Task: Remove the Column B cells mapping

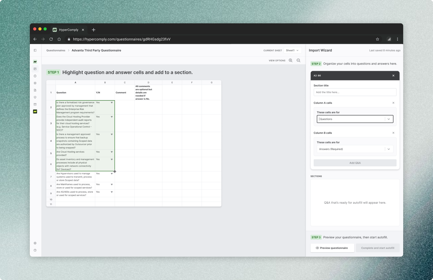Action: 393,133
